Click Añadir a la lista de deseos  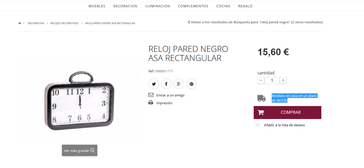pyautogui.click(x=284, y=125)
